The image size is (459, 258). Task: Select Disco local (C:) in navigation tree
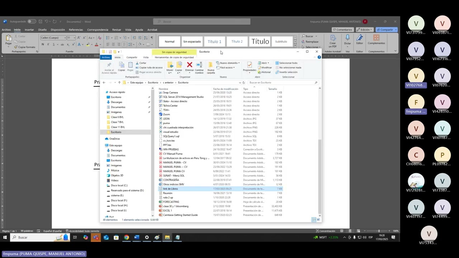[x=119, y=185]
